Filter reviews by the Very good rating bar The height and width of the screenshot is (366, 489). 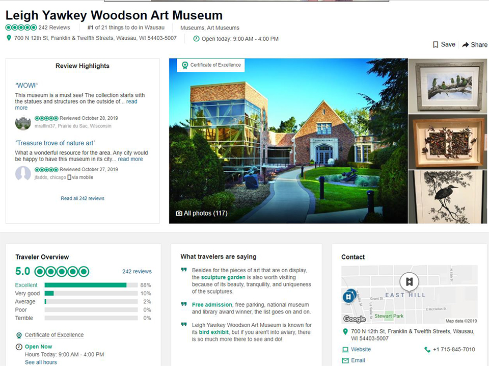[91, 293]
